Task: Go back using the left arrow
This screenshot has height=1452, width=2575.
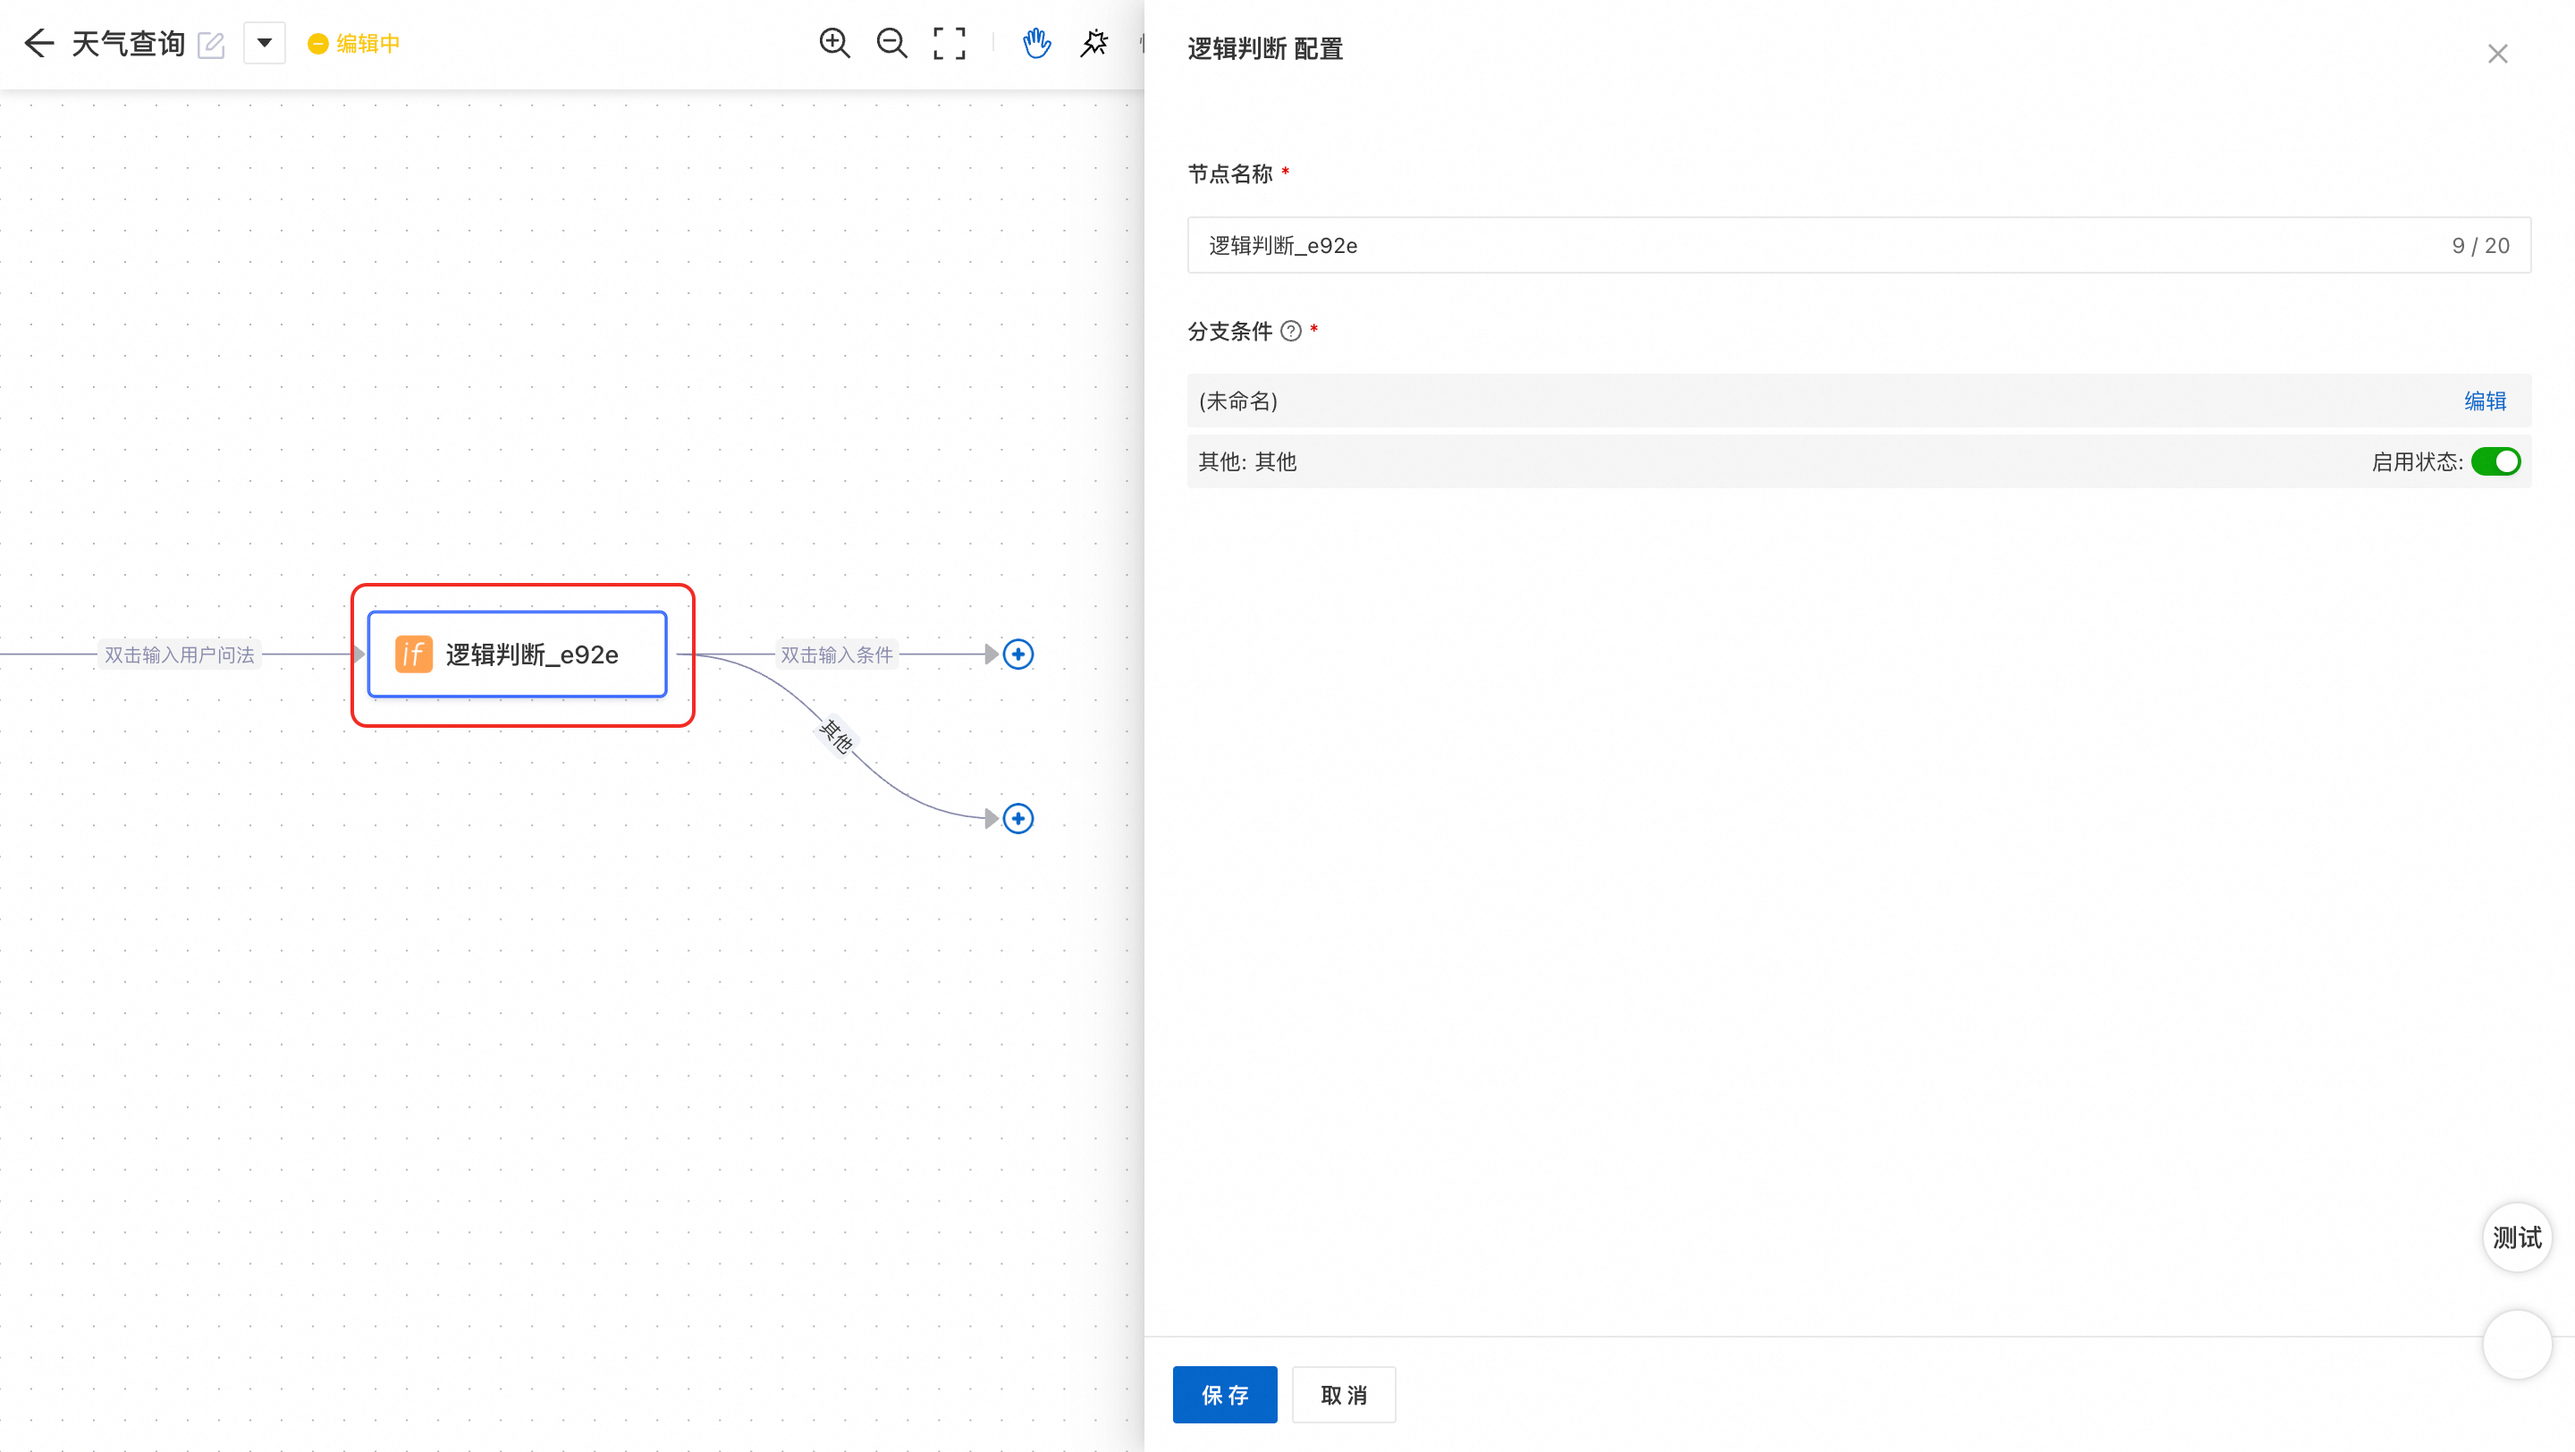Action: click(x=38, y=43)
